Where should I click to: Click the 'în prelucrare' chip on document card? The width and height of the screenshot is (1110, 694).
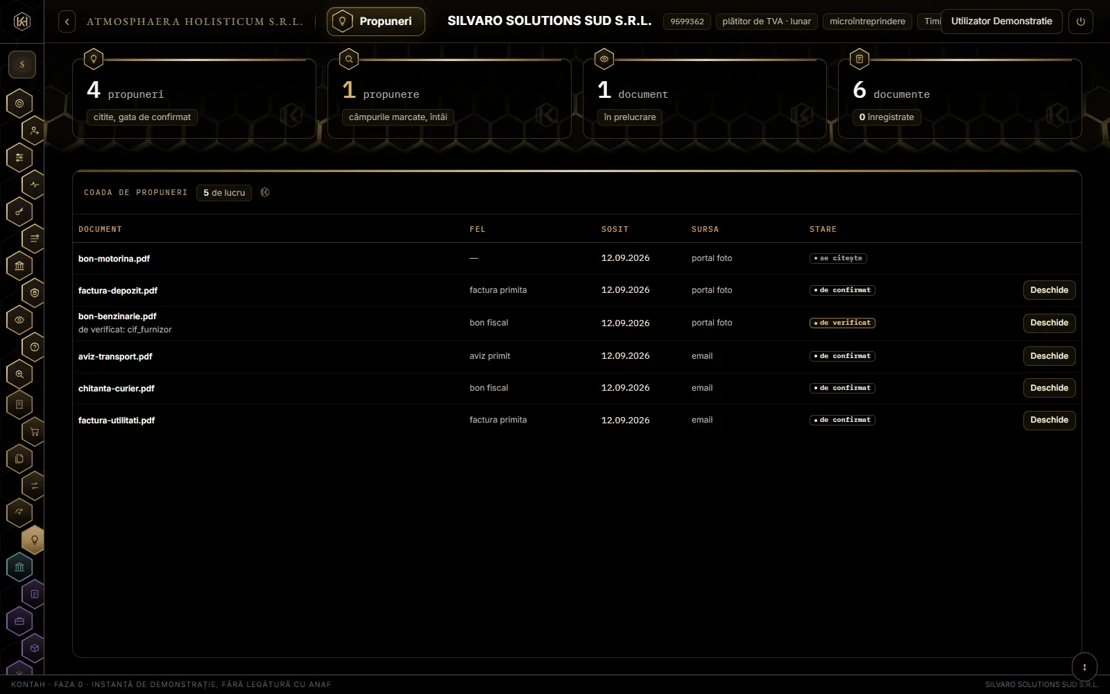click(630, 117)
